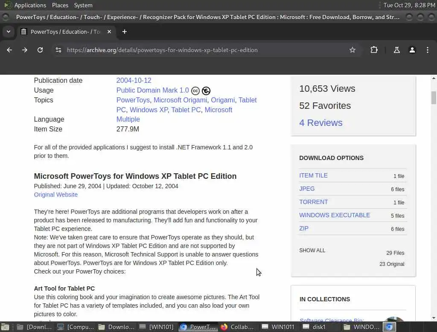The image size is (437, 332).
Task: Open the Tablet PC topic link
Action: coord(186,110)
